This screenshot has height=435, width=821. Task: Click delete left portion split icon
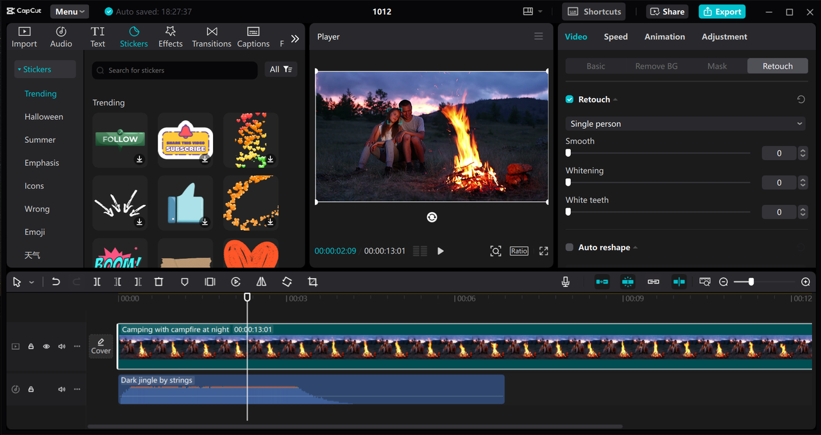point(117,282)
